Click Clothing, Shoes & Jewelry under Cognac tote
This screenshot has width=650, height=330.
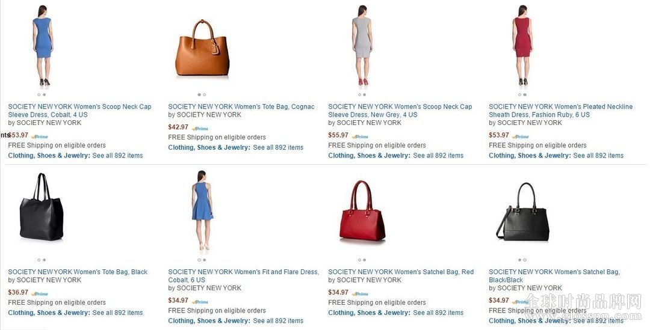[209, 147]
